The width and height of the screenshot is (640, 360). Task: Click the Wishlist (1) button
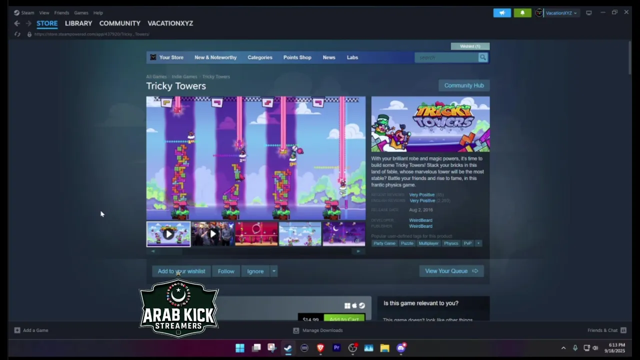pos(470,46)
